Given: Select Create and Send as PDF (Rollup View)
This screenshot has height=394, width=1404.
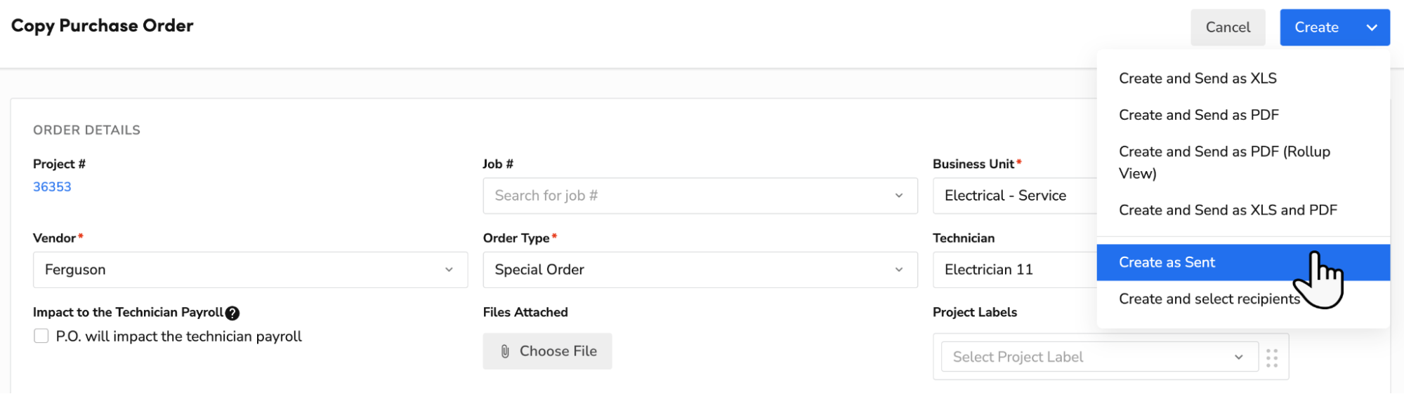Looking at the screenshot, I should click(1224, 162).
